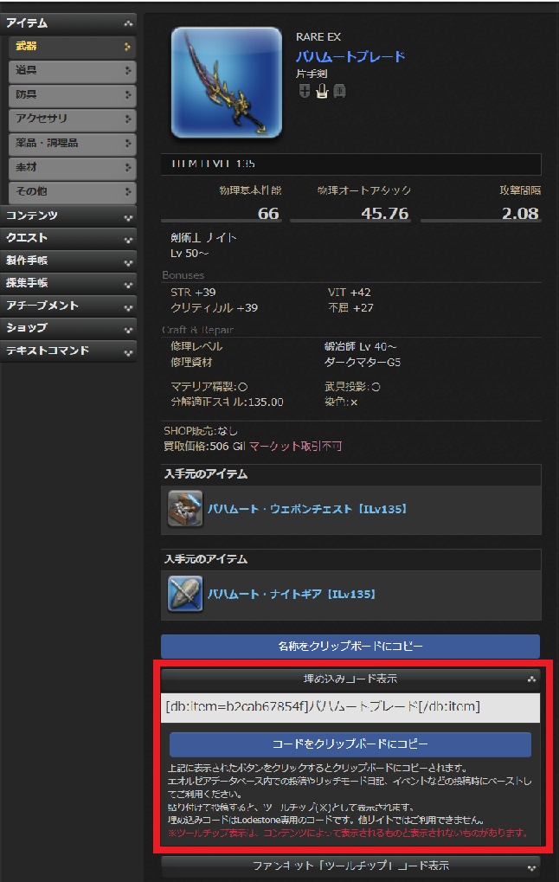Viewport: 559px width, 882px height.
Task: Click the gauntlet icon under 片手剣
Action: [322, 91]
